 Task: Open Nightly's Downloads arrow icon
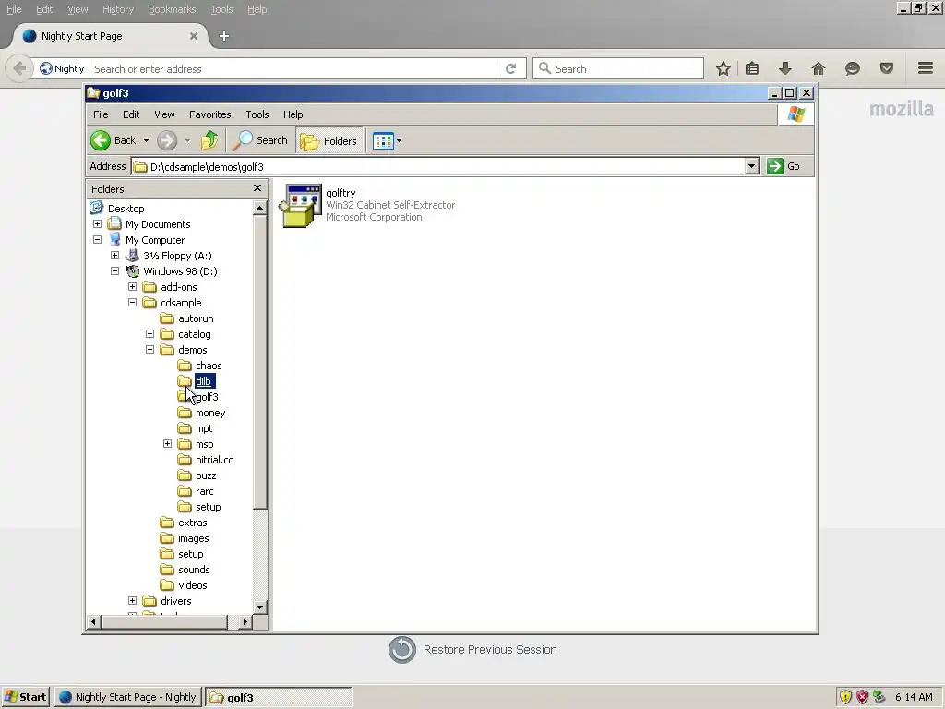click(x=784, y=68)
